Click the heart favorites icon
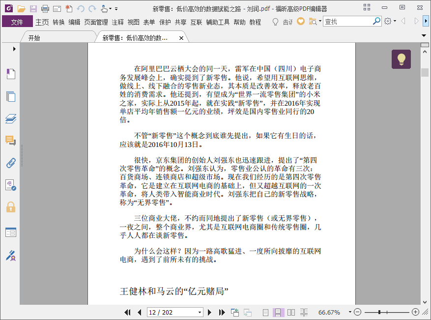 tap(301, 22)
